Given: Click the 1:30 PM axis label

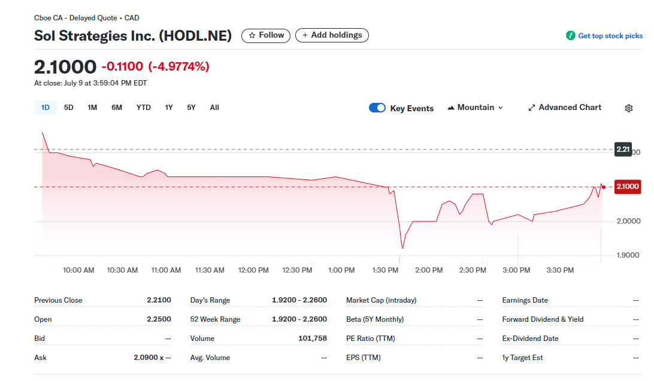Looking at the screenshot, I should pyautogui.click(x=385, y=270).
